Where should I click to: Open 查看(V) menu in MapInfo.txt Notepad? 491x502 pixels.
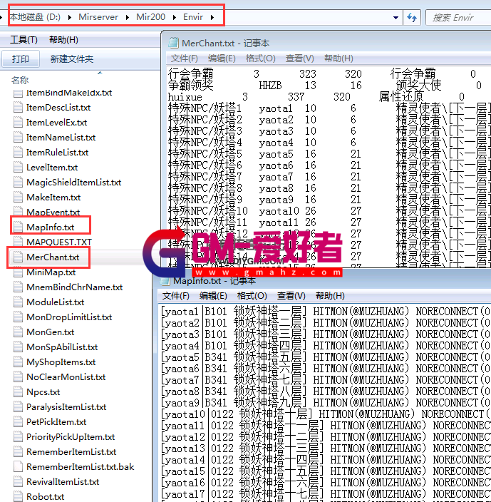tap(291, 296)
